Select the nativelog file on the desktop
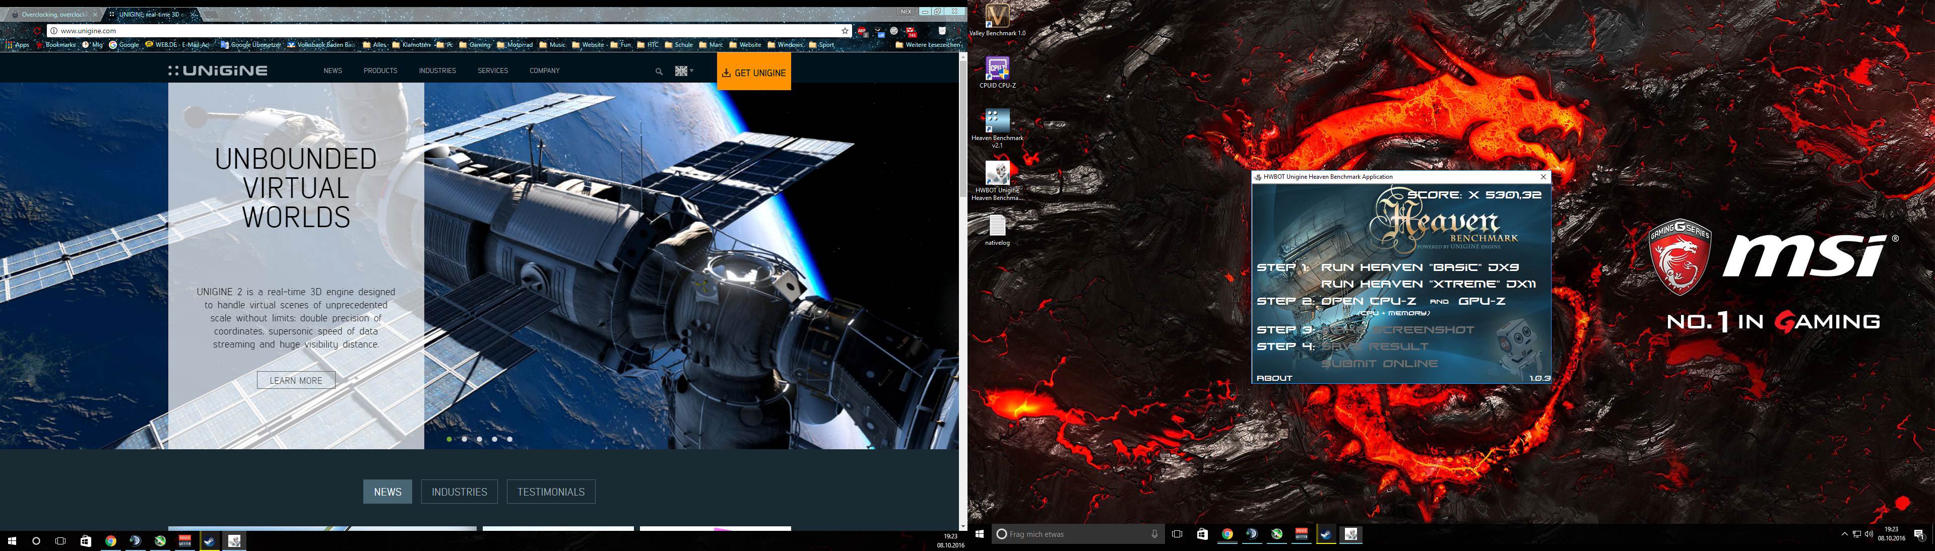Image resolution: width=1935 pixels, height=551 pixels. (997, 231)
